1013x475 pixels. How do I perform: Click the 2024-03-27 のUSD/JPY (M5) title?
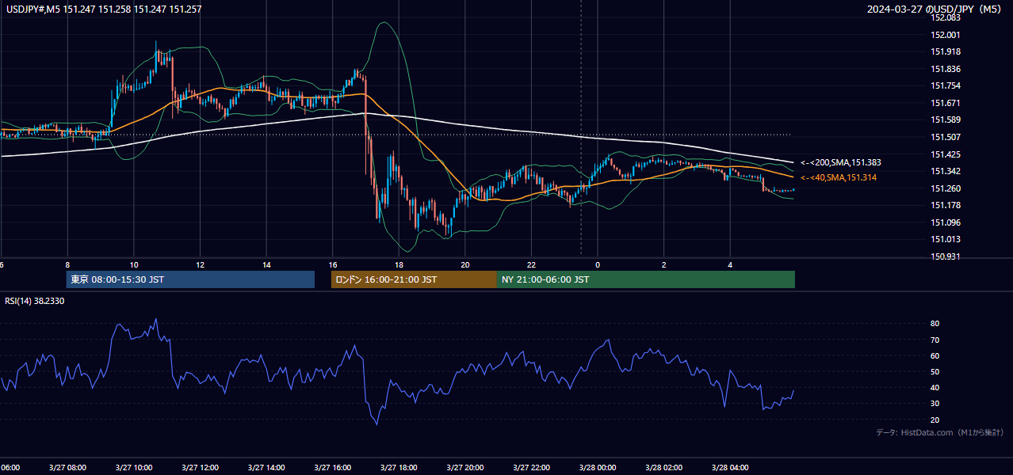(x=935, y=9)
